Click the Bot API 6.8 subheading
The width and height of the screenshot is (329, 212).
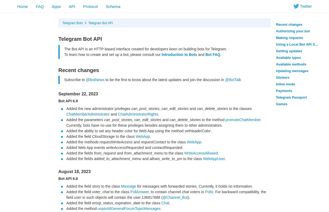pyautogui.click(x=68, y=179)
